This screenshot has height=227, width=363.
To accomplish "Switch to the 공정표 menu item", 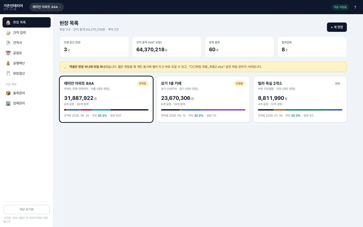I will [27, 53].
